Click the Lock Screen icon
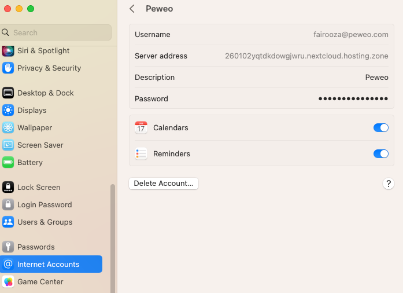The height and width of the screenshot is (293, 403). coord(8,187)
